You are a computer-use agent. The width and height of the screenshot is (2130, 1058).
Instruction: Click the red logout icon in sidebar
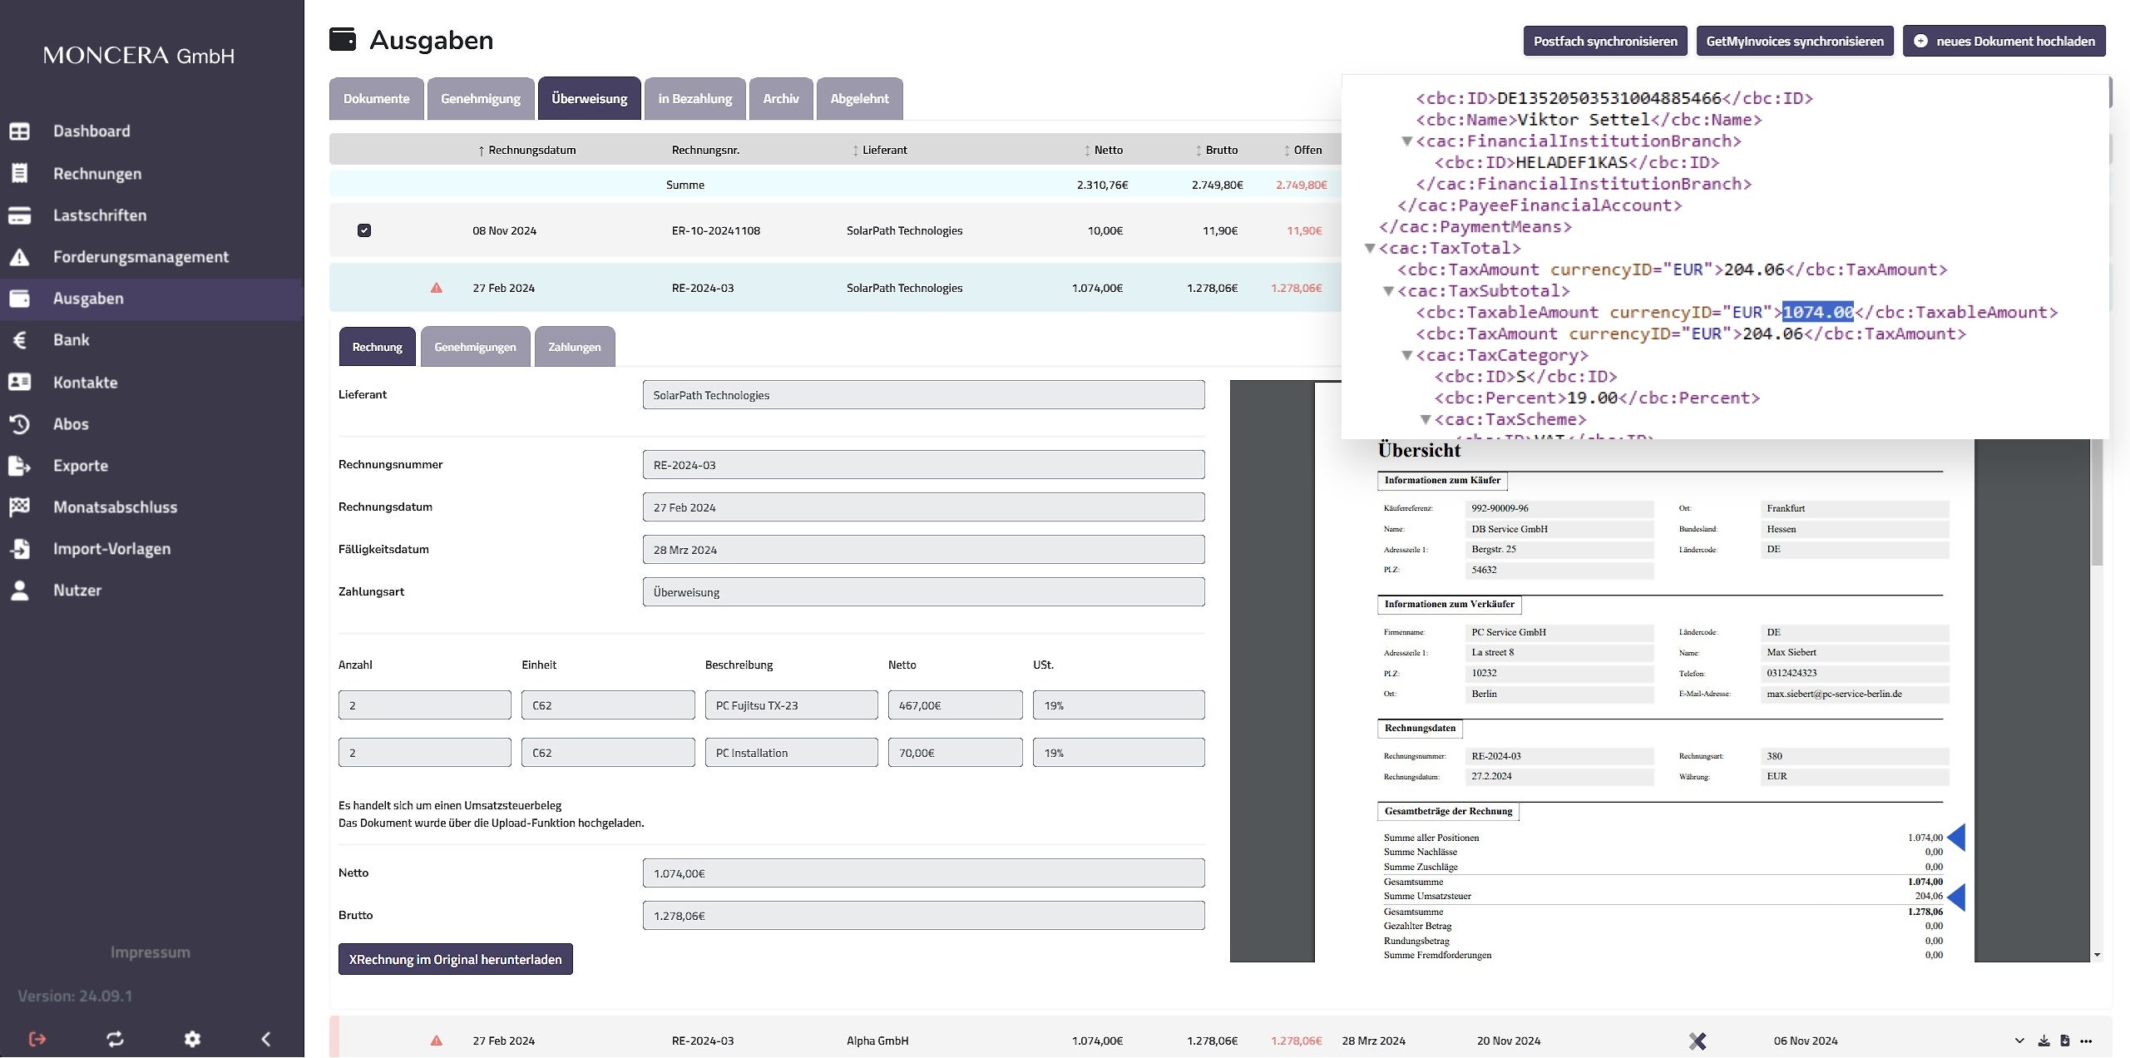tap(37, 1039)
